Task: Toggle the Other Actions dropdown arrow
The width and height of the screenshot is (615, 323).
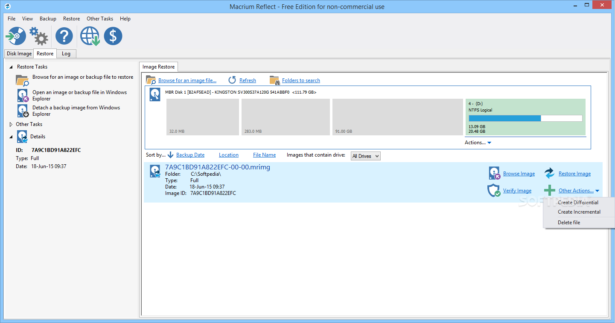Action: [597, 191]
